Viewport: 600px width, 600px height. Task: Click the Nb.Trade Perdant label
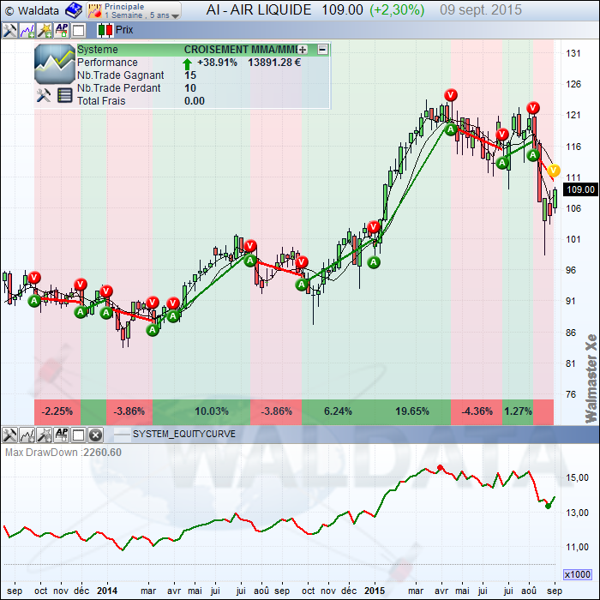tap(119, 88)
